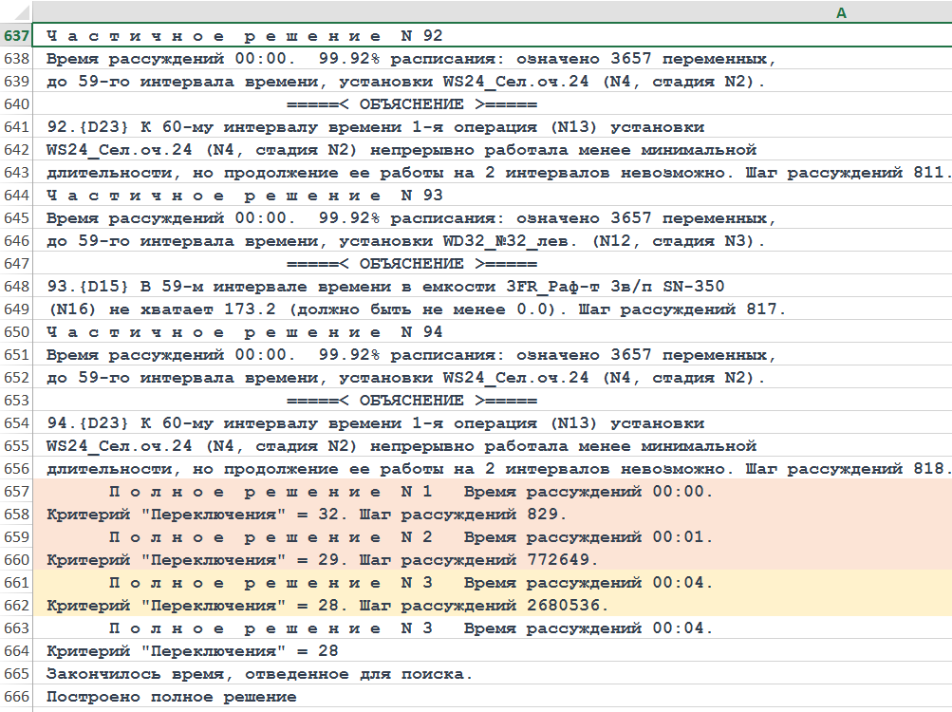Select the pink 'Полное решение N 1' cell
Image resolution: width=952 pixels, height=712 pixels.
click(x=410, y=492)
